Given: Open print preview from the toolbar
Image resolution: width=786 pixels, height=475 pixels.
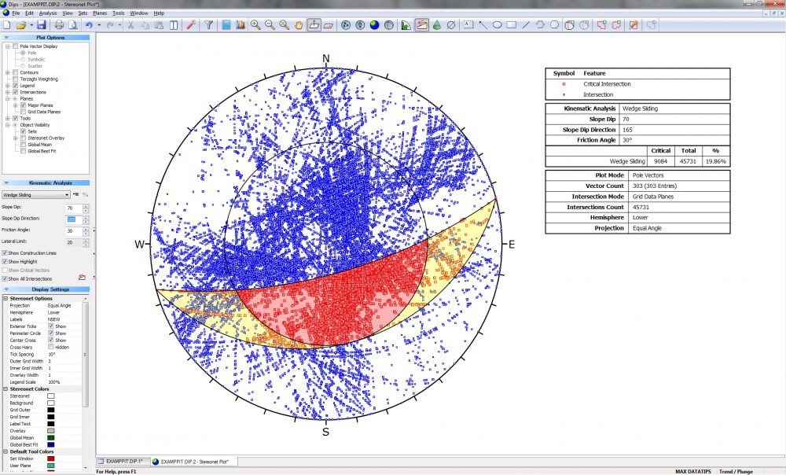Looking at the screenshot, I should (73, 25).
